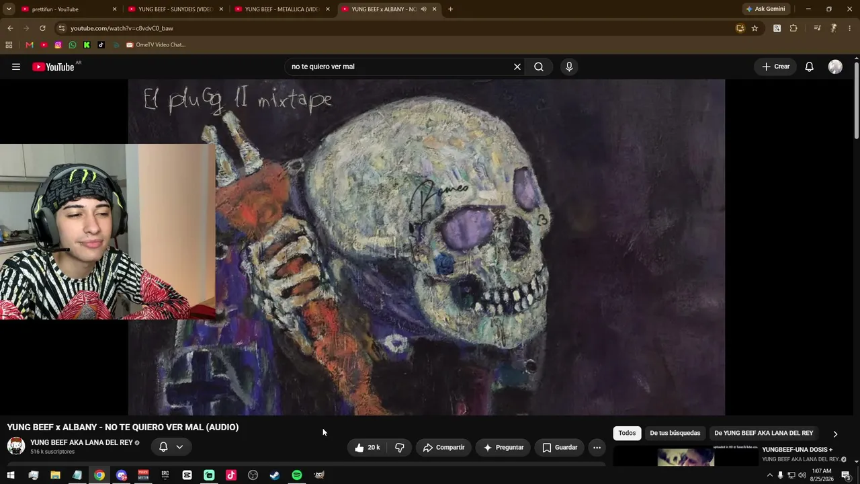Open OBS Studio from the taskbar
The width and height of the screenshot is (860, 484).
(x=253, y=475)
